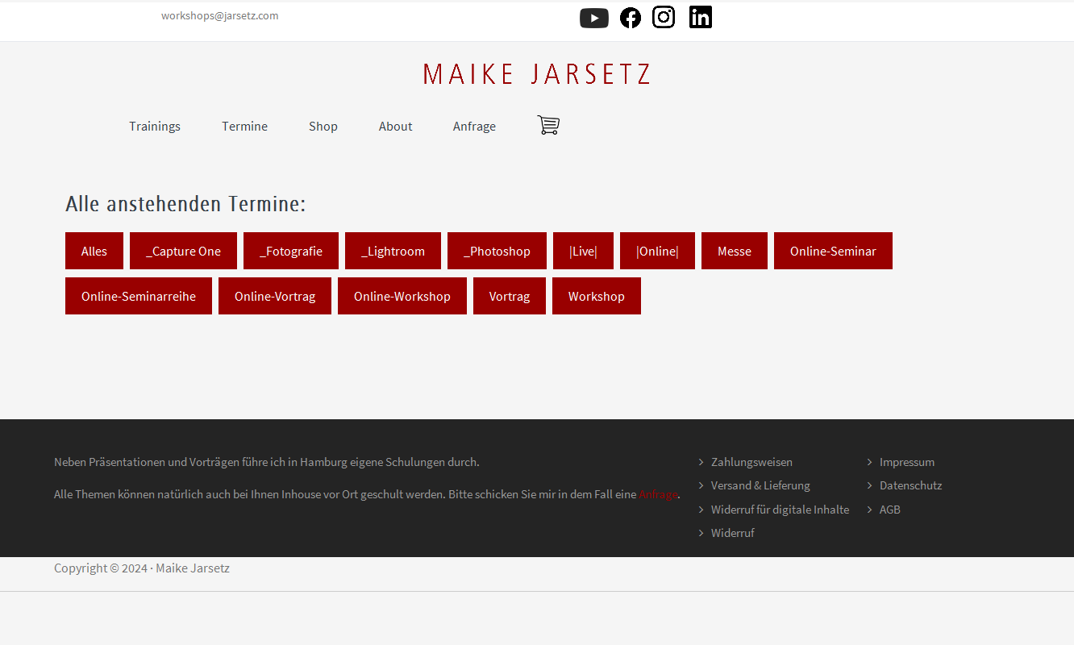Open the Termine menu item
1074x645 pixels.
click(245, 126)
